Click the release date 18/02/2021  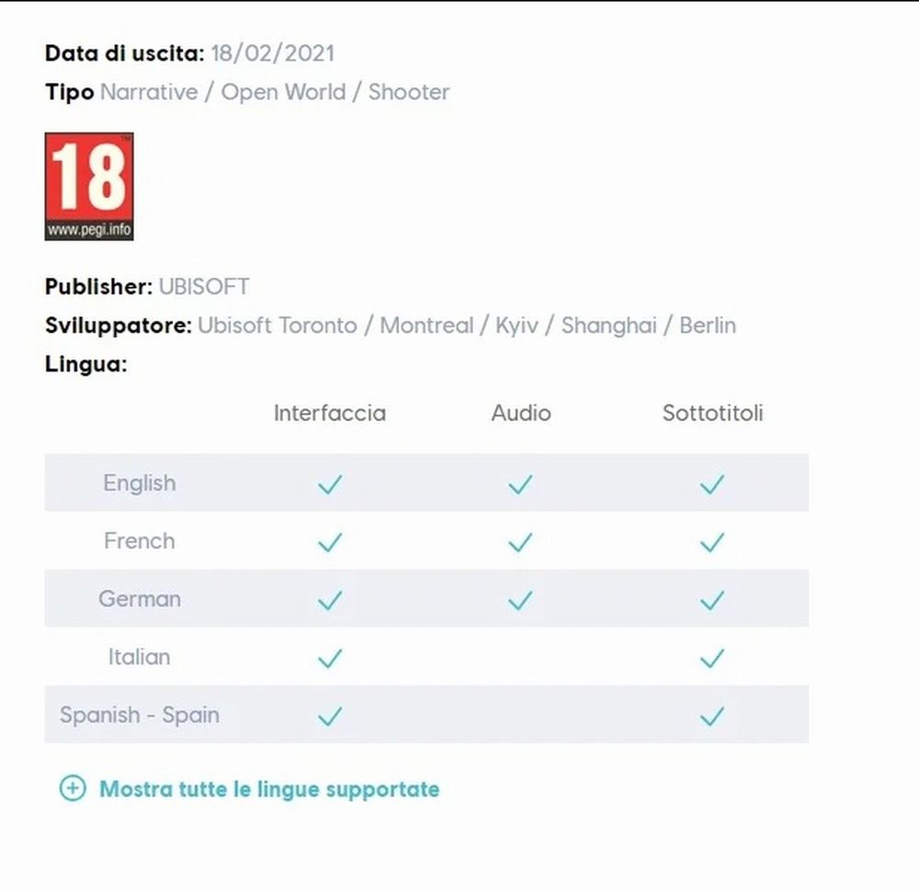coord(272,52)
